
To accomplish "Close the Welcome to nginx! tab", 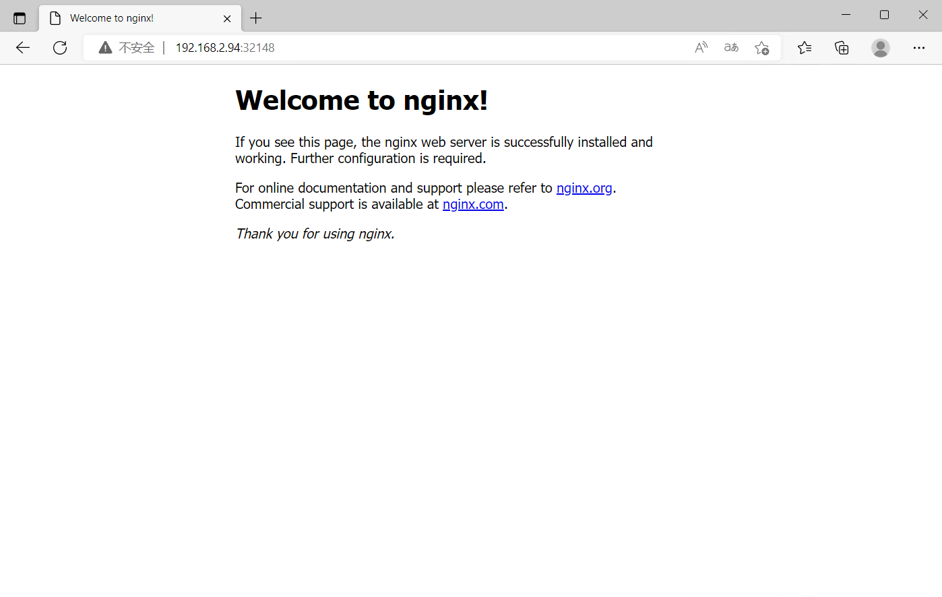I will tap(227, 18).
